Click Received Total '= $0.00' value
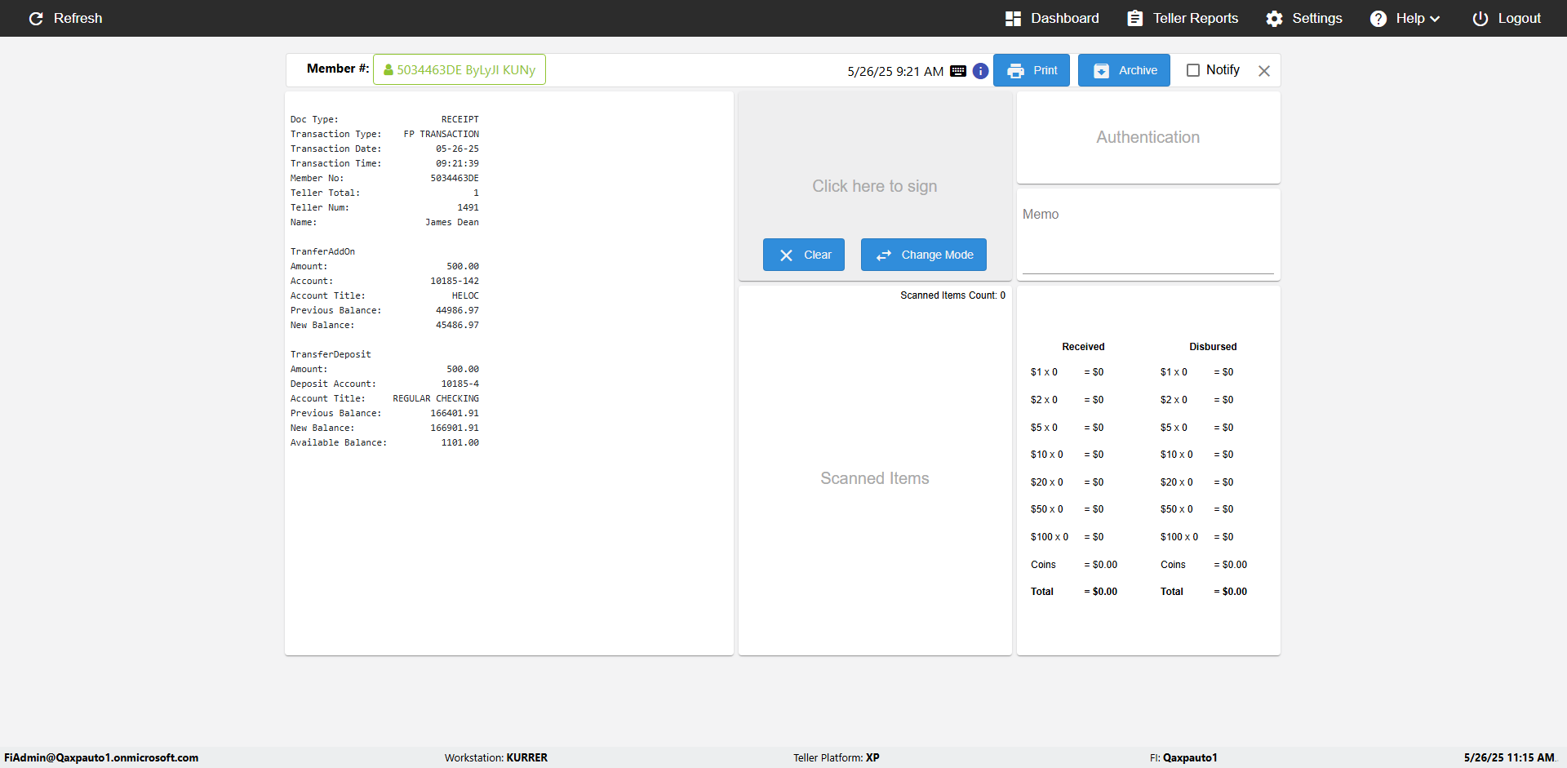 tap(1100, 592)
